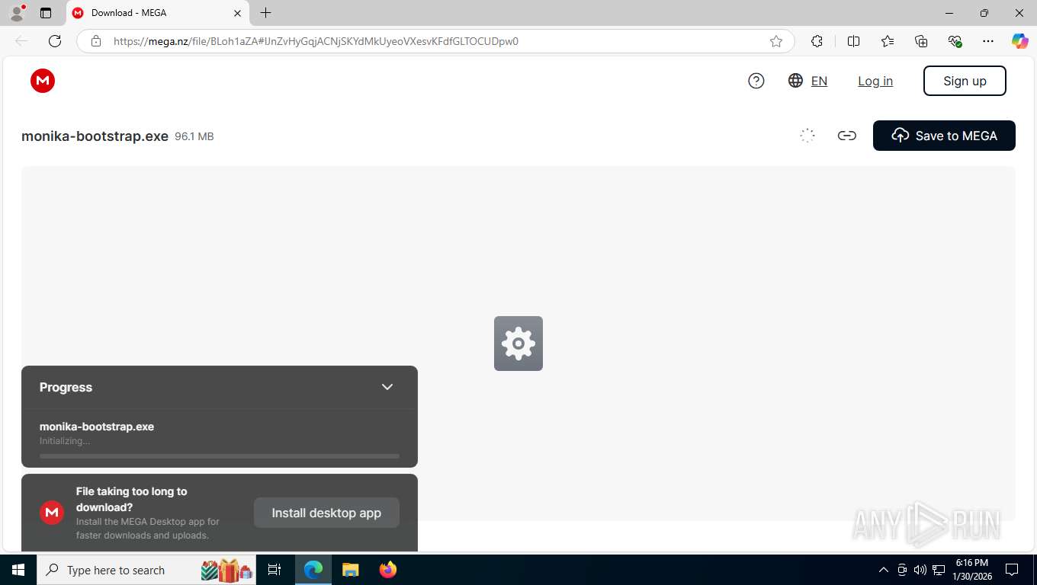Close the Download - MEGA tab

pyautogui.click(x=237, y=13)
